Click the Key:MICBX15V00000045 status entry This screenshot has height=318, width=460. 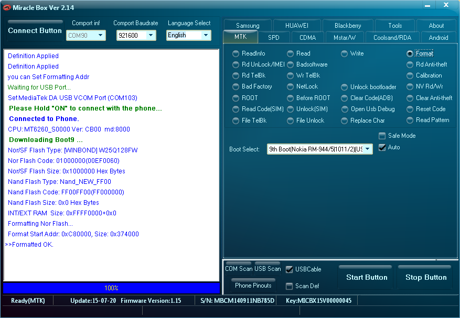coord(318,301)
